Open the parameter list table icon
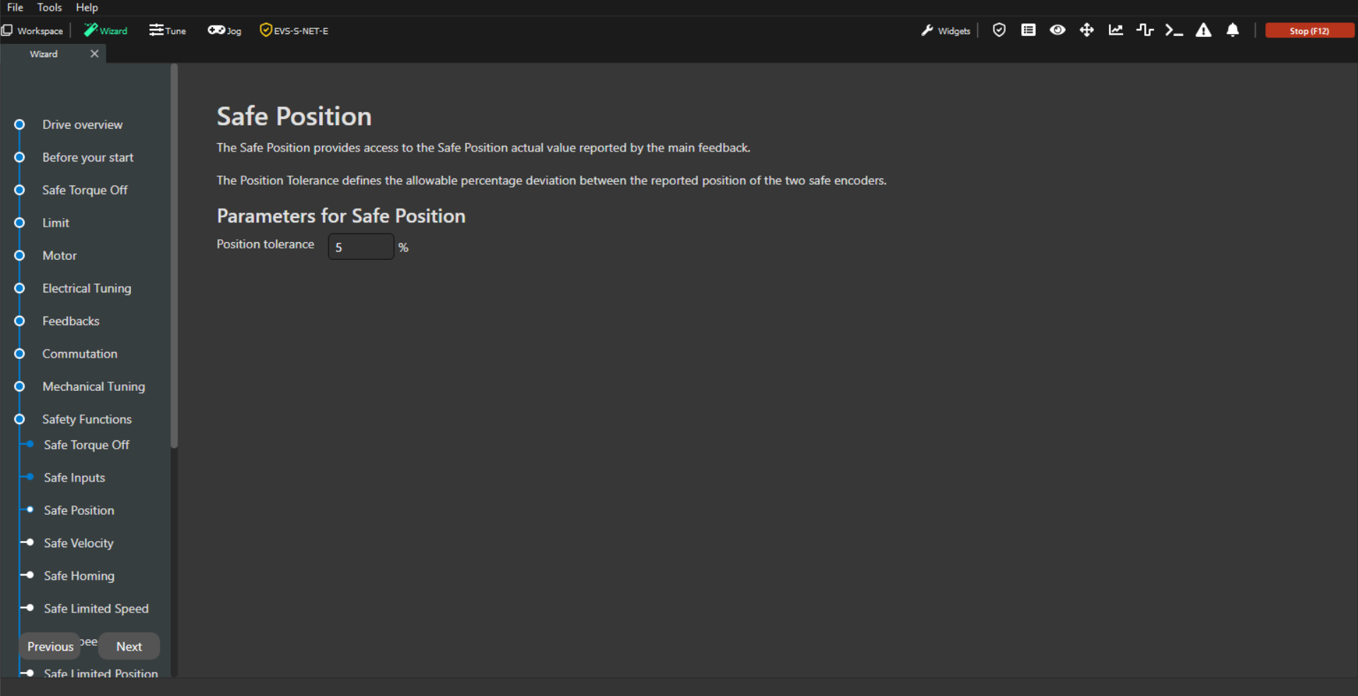Image resolution: width=1358 pixels, height=696 pixels. (x=1028, y=30)
